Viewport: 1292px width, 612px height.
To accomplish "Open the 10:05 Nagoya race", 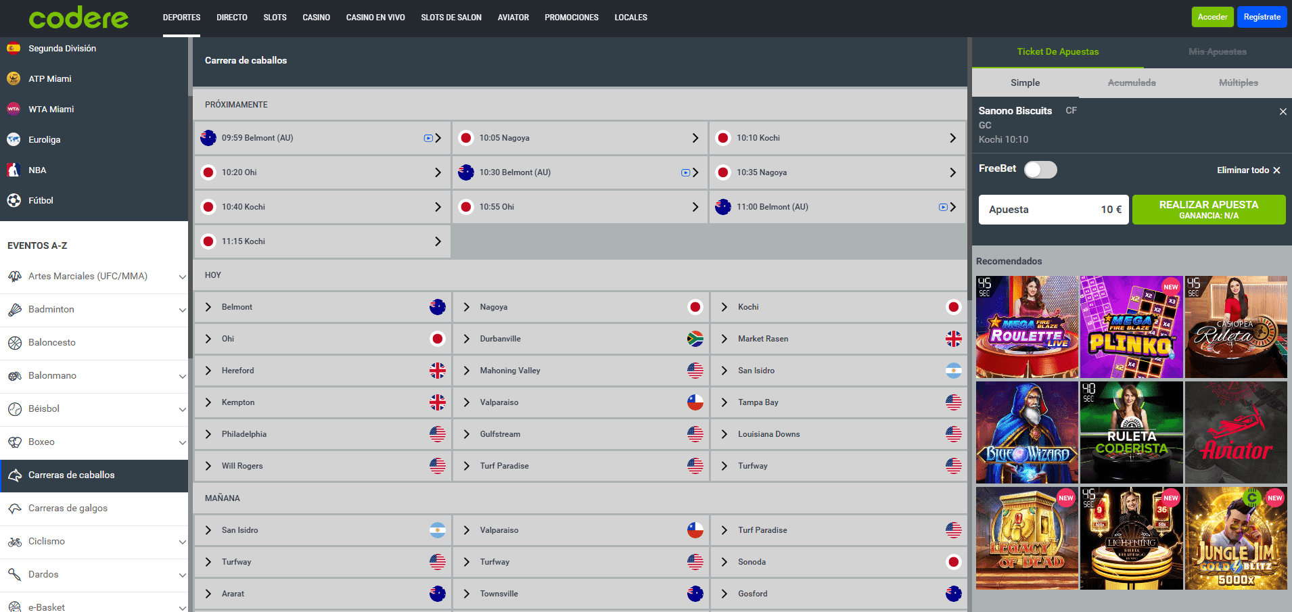I will click(x=580, y=138).
